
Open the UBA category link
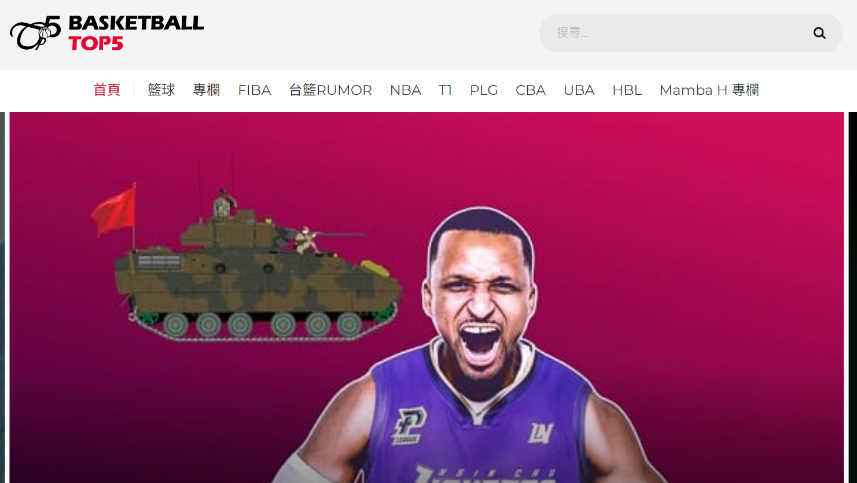tap(579, 90)
